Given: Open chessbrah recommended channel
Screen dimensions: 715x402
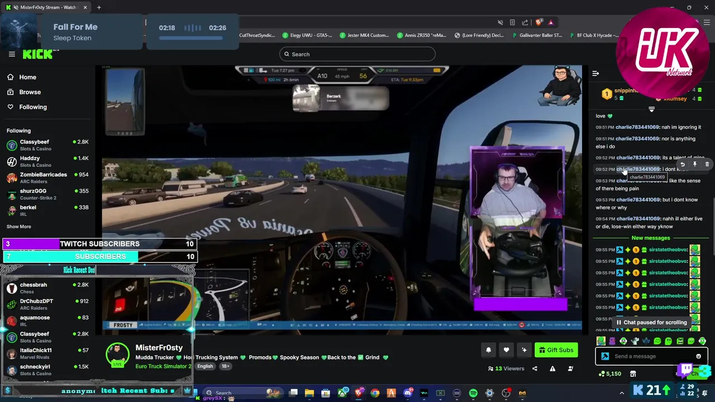Looking at the screenshot, I should tap(47, 288).
